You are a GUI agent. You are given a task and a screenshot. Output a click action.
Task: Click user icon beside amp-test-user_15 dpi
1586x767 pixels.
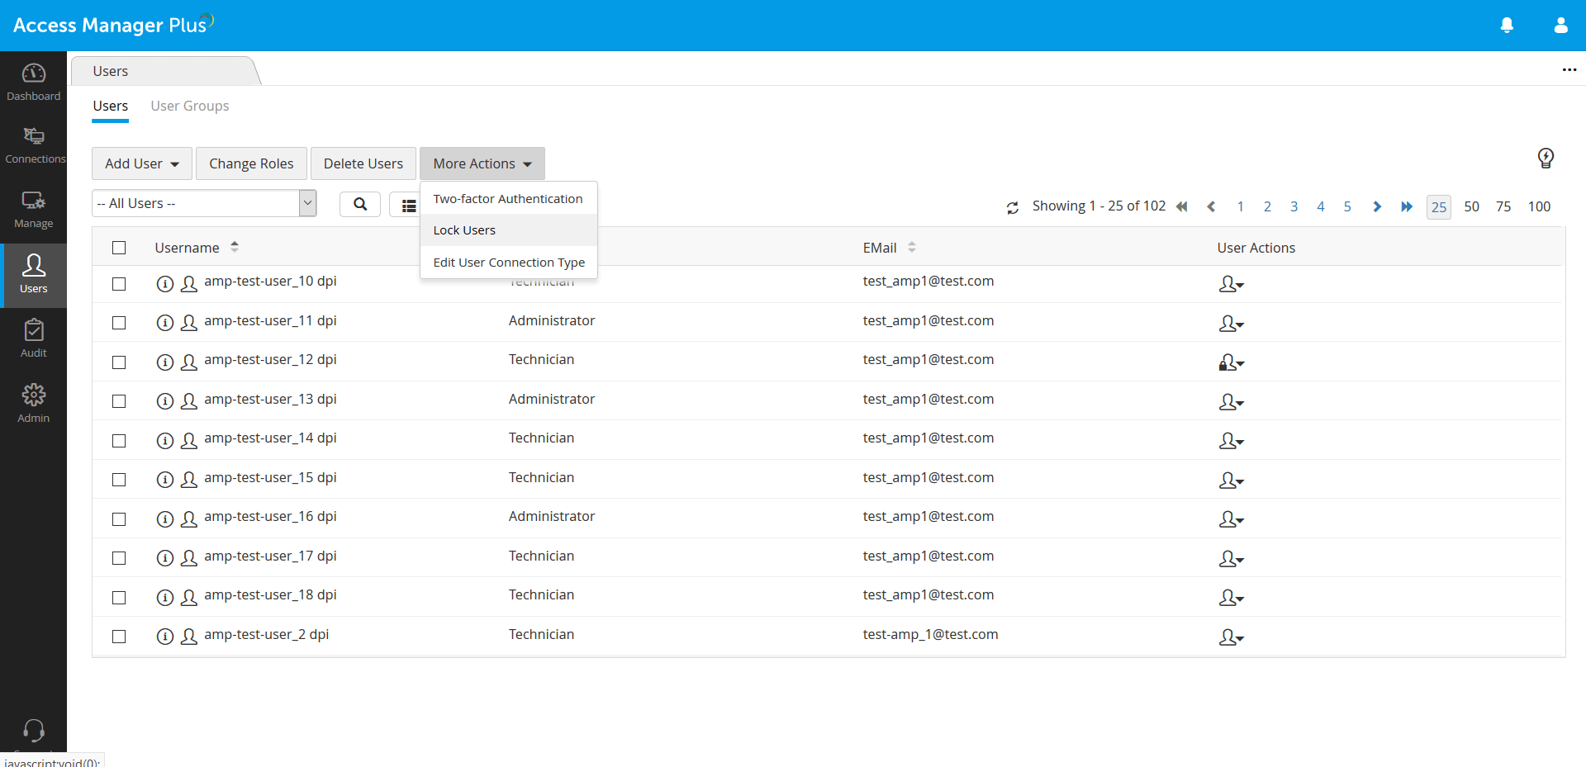(189, 480)
